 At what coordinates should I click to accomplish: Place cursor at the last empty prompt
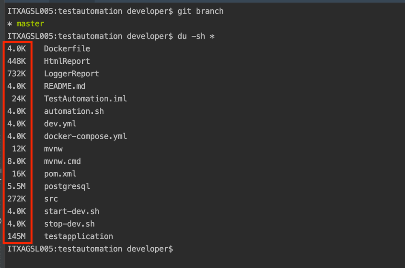178,249
